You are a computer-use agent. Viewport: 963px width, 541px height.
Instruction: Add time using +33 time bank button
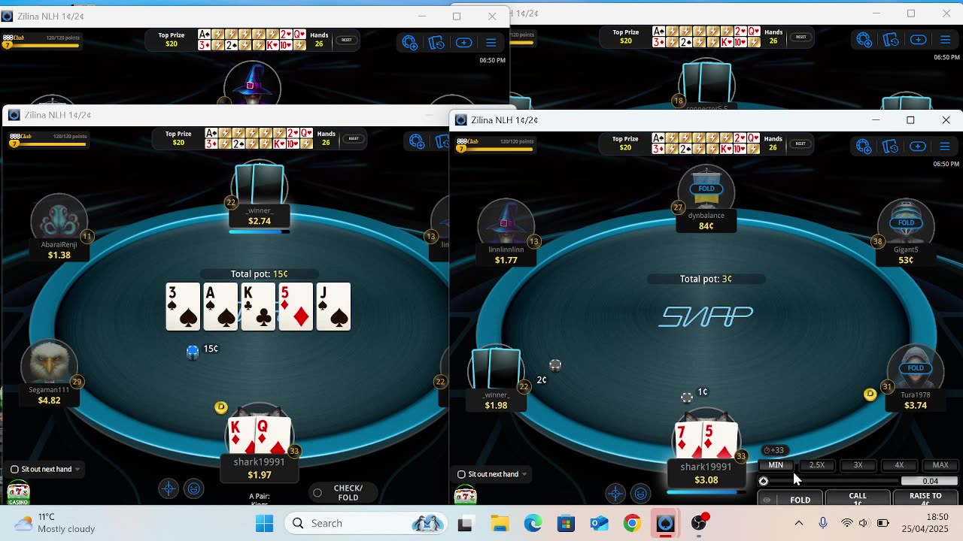[773, 450]
